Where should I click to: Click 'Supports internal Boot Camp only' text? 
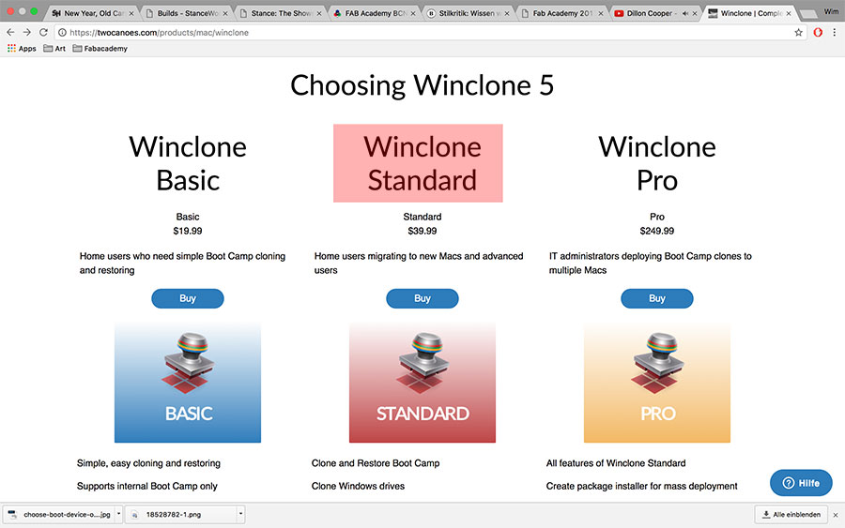147,486
